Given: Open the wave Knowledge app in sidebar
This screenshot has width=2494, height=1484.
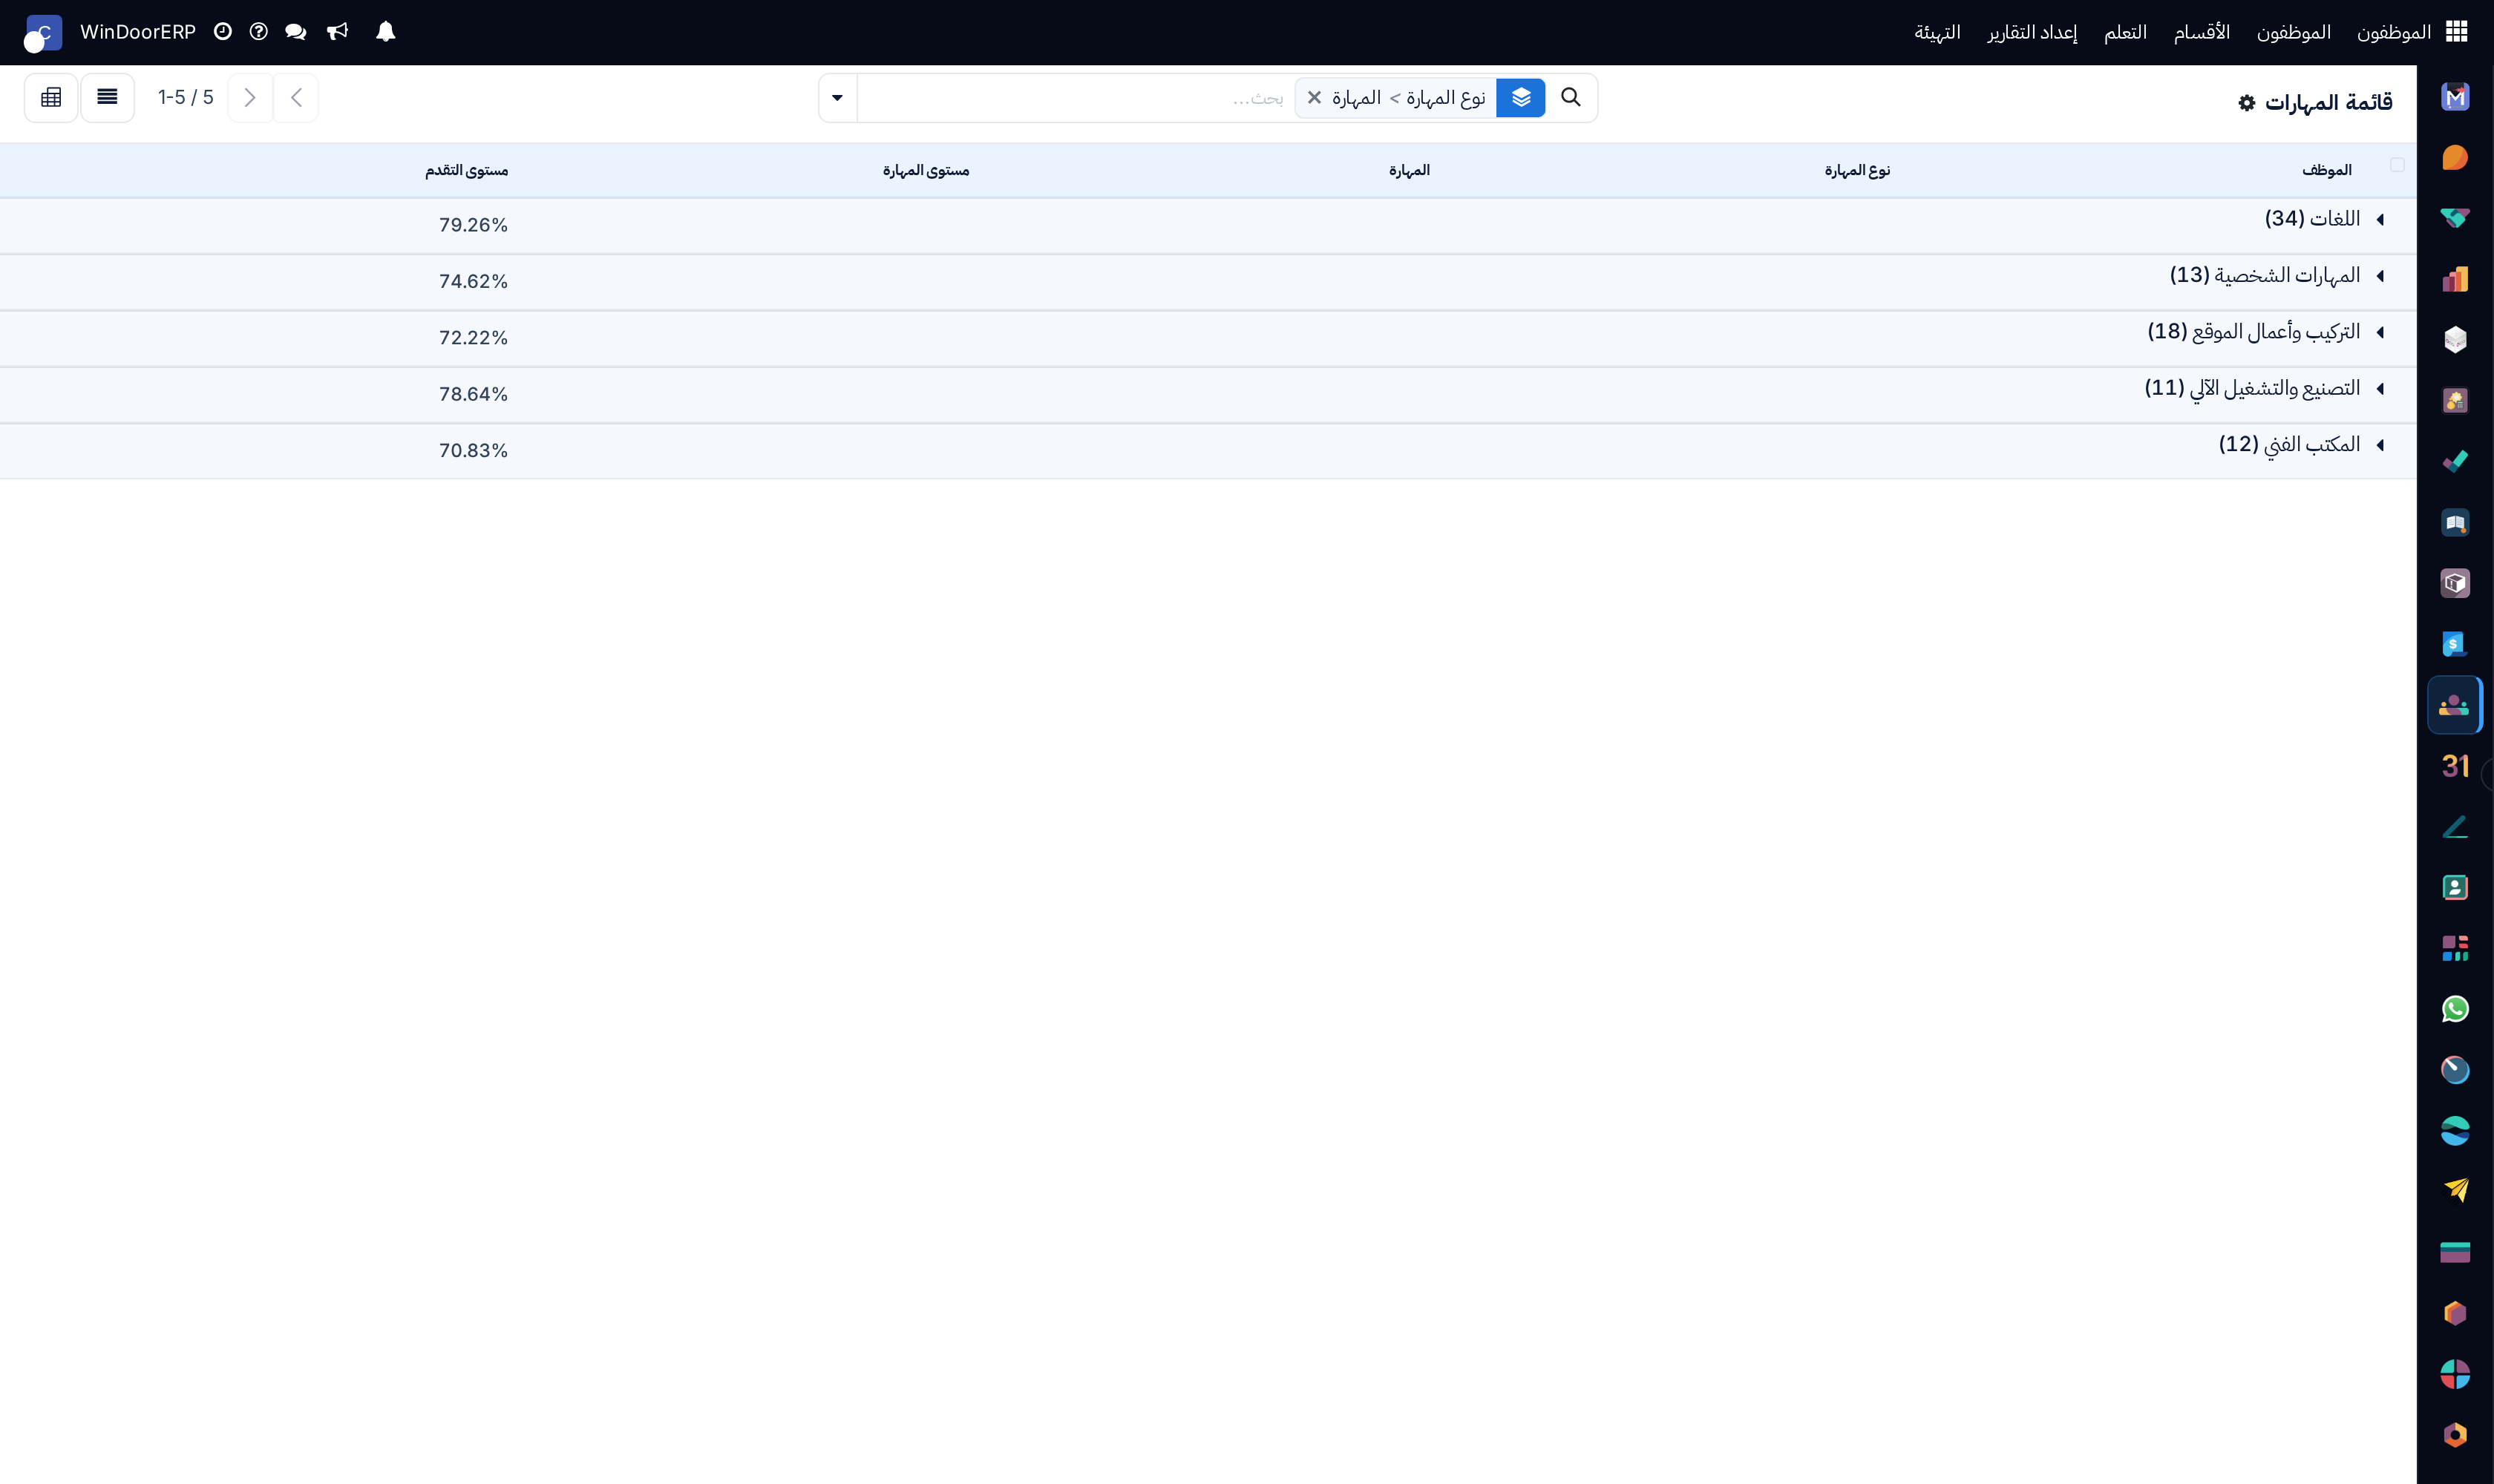Looking at the screenshot, I should [x=2455, y=1131].
